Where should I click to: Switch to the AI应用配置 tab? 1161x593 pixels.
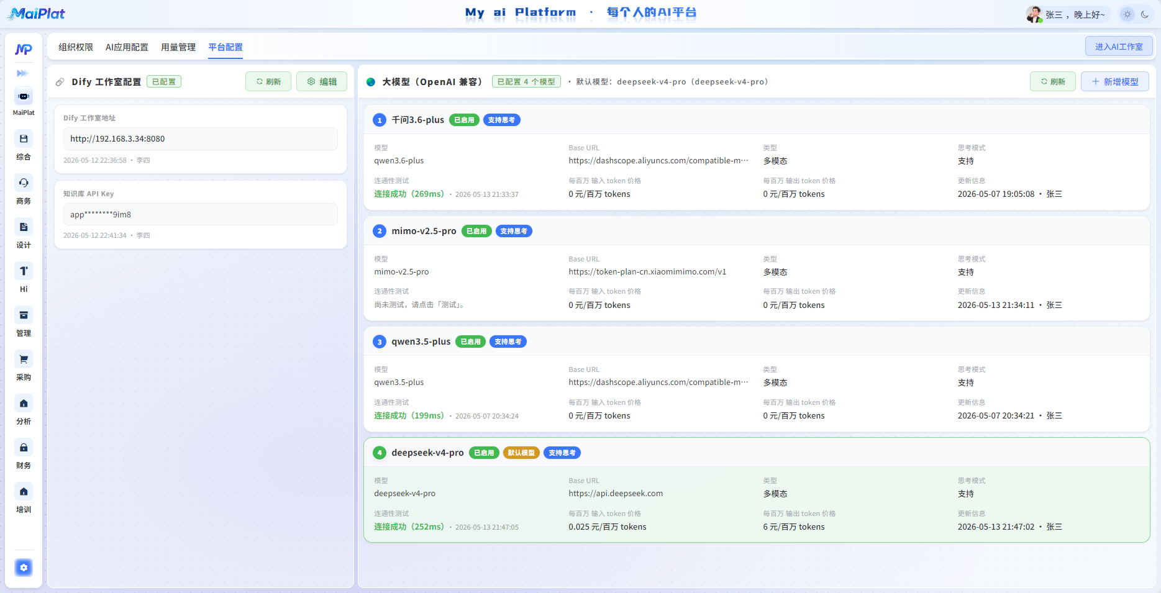coord(127,47)
